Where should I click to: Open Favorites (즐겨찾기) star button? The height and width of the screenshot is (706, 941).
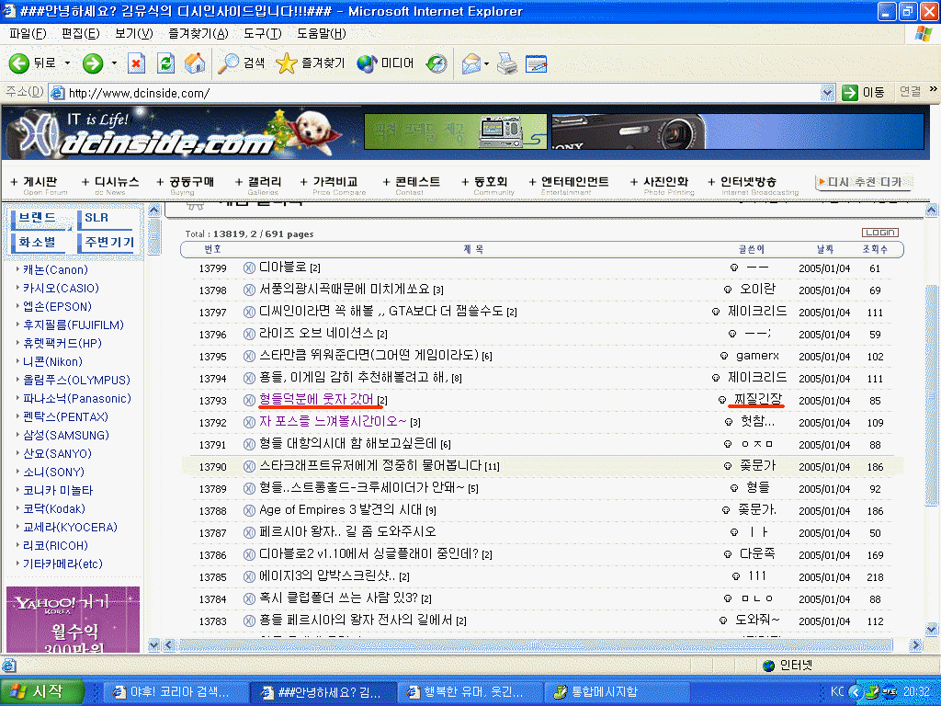click(x=311, y=63)
